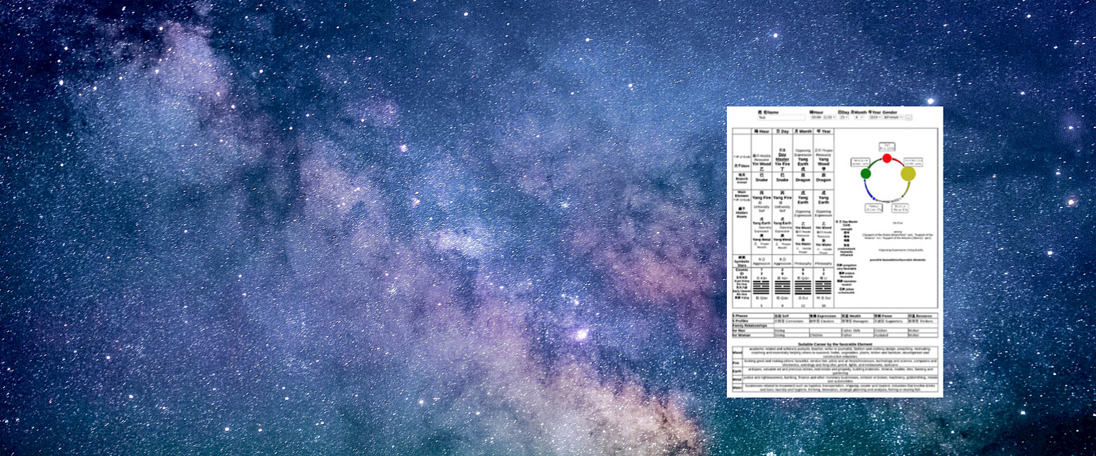Open the Day dropdown
The height and width of the screenshot is (456, 1096).
(843, 117)
